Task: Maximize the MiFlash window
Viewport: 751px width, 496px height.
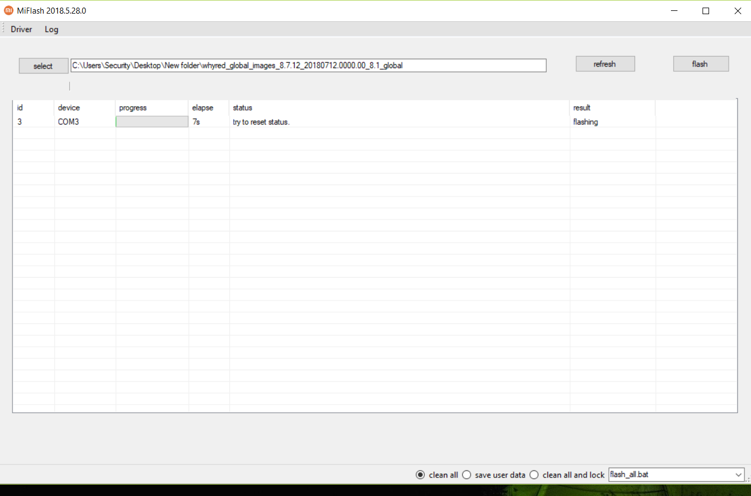Action: pos(706,11)
